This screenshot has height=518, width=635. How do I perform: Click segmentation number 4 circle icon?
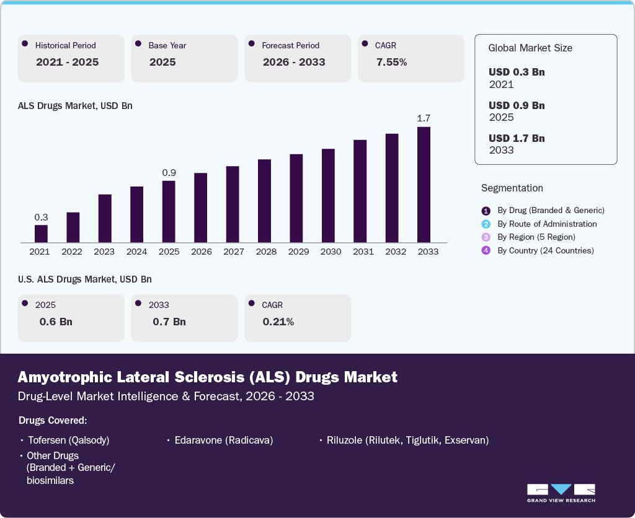(x=486, y=250)
